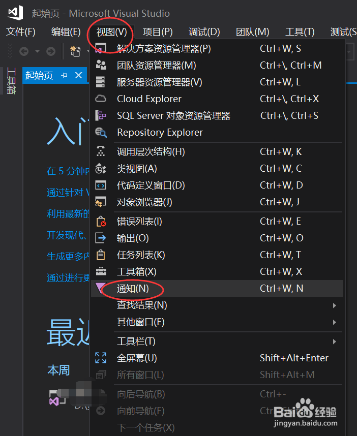Select 错误列表(I) menu entry
Image resolution: width=357 pixels, height=436 pixels.
(217, 222)
